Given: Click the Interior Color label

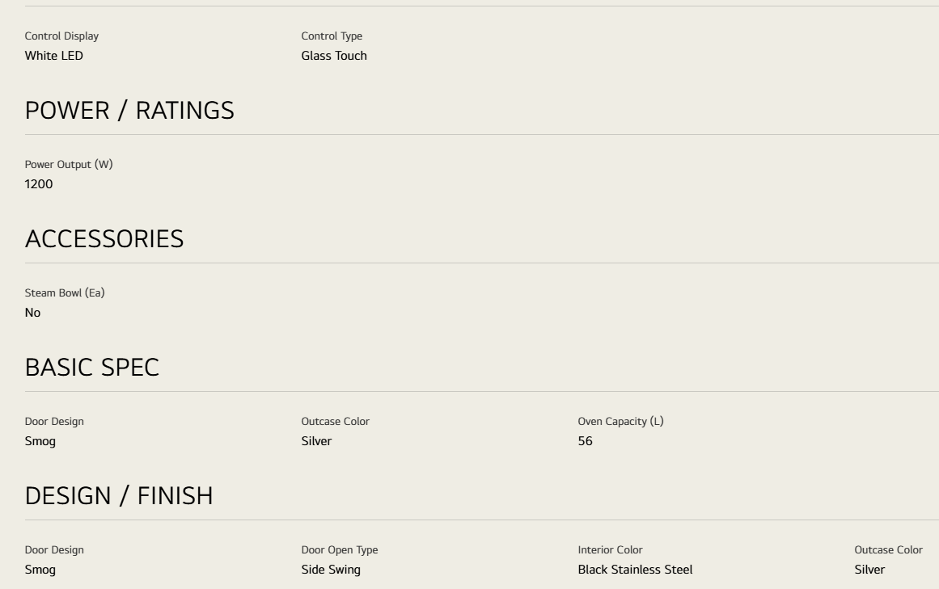Looking at the screenshot, I should [611, 550].
